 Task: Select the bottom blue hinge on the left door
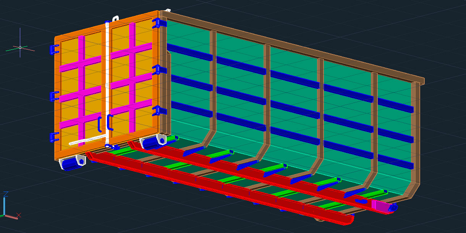point(54,137)
